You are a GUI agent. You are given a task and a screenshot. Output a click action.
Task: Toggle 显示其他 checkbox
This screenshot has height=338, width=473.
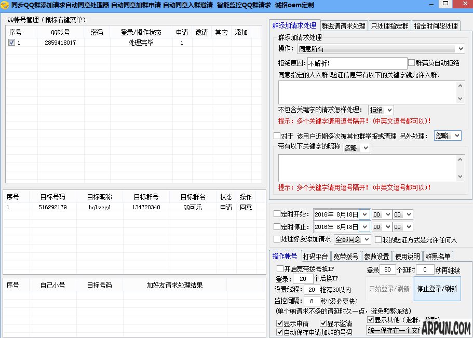[x=371, y=320]
